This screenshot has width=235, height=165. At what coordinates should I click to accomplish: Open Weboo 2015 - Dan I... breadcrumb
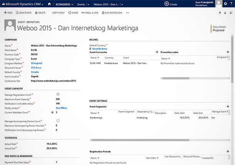106,5
